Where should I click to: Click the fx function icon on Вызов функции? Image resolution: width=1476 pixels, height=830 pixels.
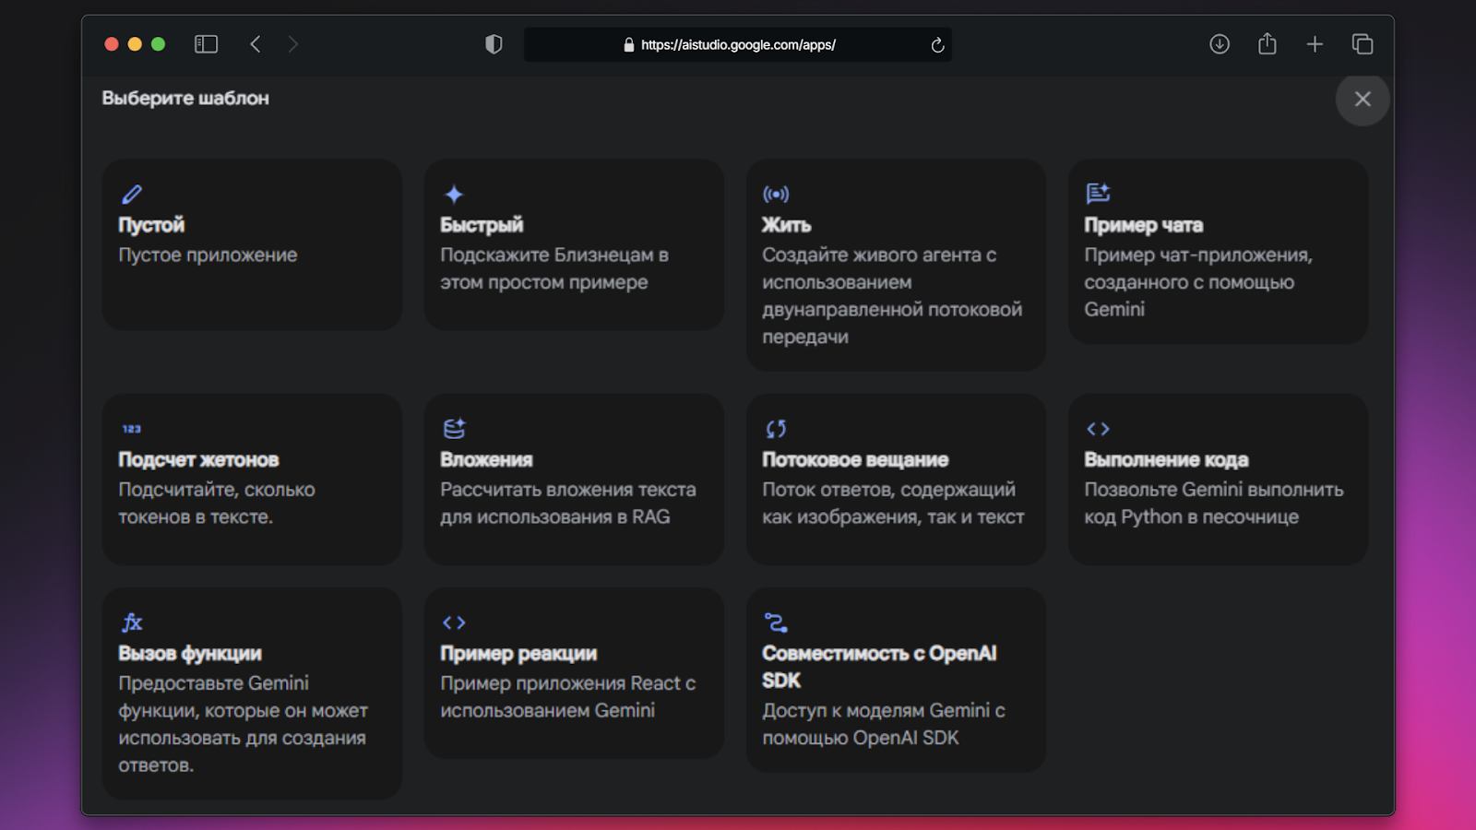[x=132, y=622]
